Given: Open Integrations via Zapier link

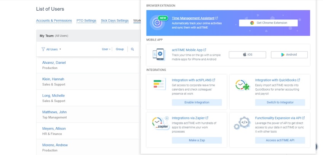Looking at the screenshot, I should click(188, 118).
